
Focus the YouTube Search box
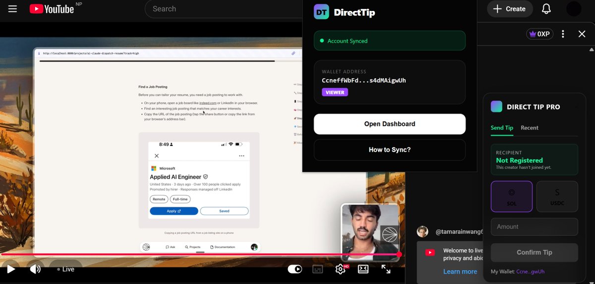click(x=223, y=9)
